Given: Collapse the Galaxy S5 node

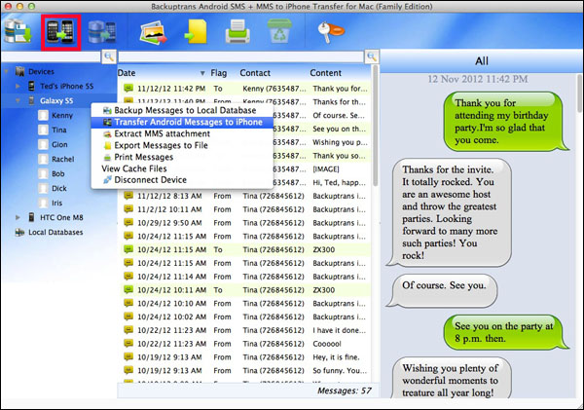Looking at the screenshot, I should click(18, 100).
